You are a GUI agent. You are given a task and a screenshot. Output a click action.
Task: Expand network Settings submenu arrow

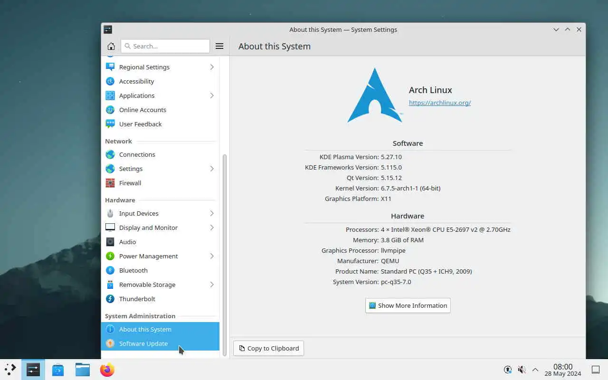[x=212, y=169]
